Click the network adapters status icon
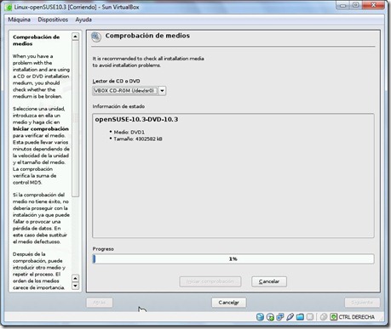Screen dimensions: 391x329 click(280, 317)
